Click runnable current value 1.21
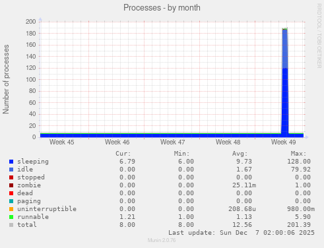Image resolution: width=324 pixels, height=248 pixels. [127, 217]
